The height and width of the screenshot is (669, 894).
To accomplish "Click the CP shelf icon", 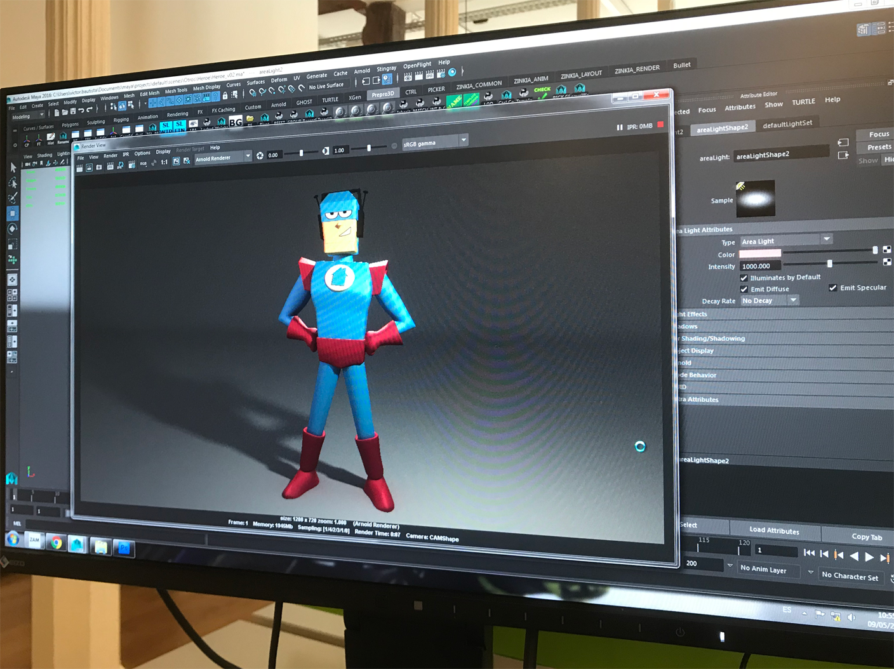I will tap(27, 140).
